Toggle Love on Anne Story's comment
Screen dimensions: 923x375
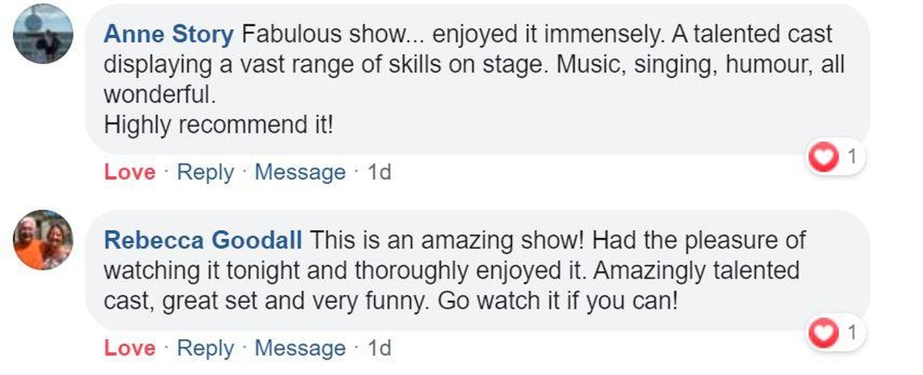coord(130,173)
